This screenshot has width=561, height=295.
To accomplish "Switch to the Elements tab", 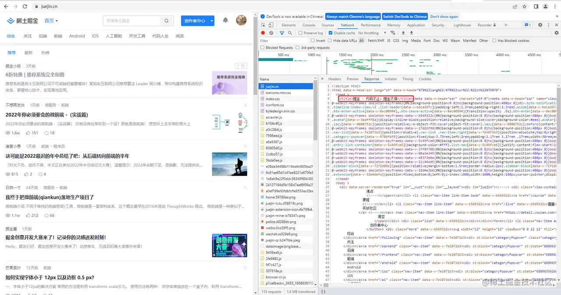I will (288, 25).
